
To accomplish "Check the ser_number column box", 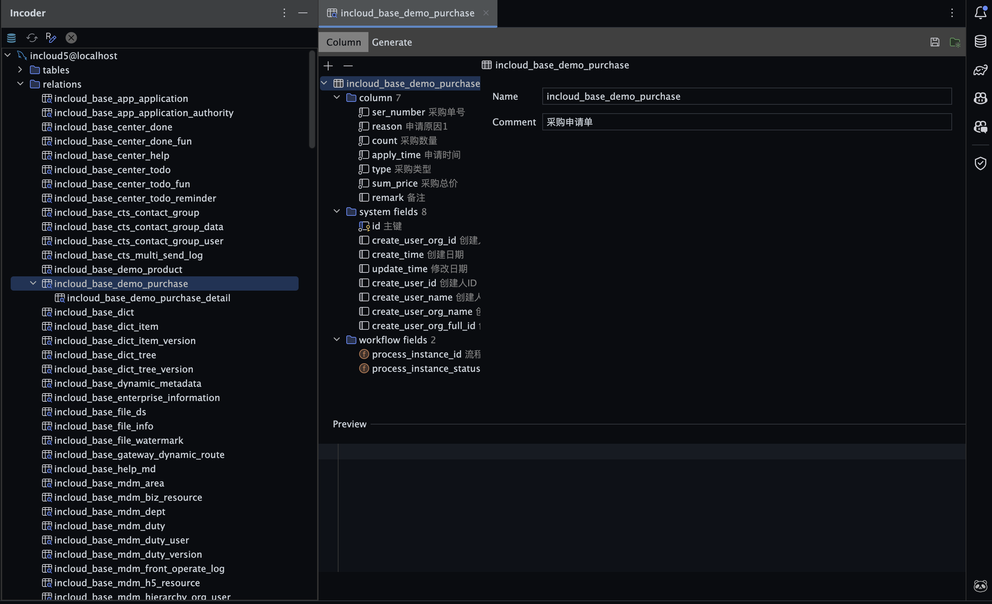I will click(364, 112).
